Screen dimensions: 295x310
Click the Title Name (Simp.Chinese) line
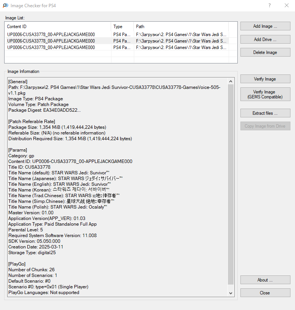click(61, 201)
